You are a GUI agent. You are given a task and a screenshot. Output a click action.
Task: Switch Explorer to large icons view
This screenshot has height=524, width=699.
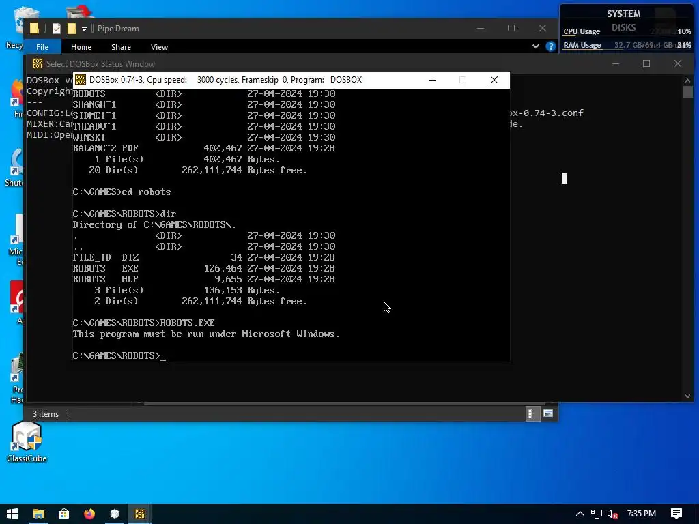coord(548,413)
